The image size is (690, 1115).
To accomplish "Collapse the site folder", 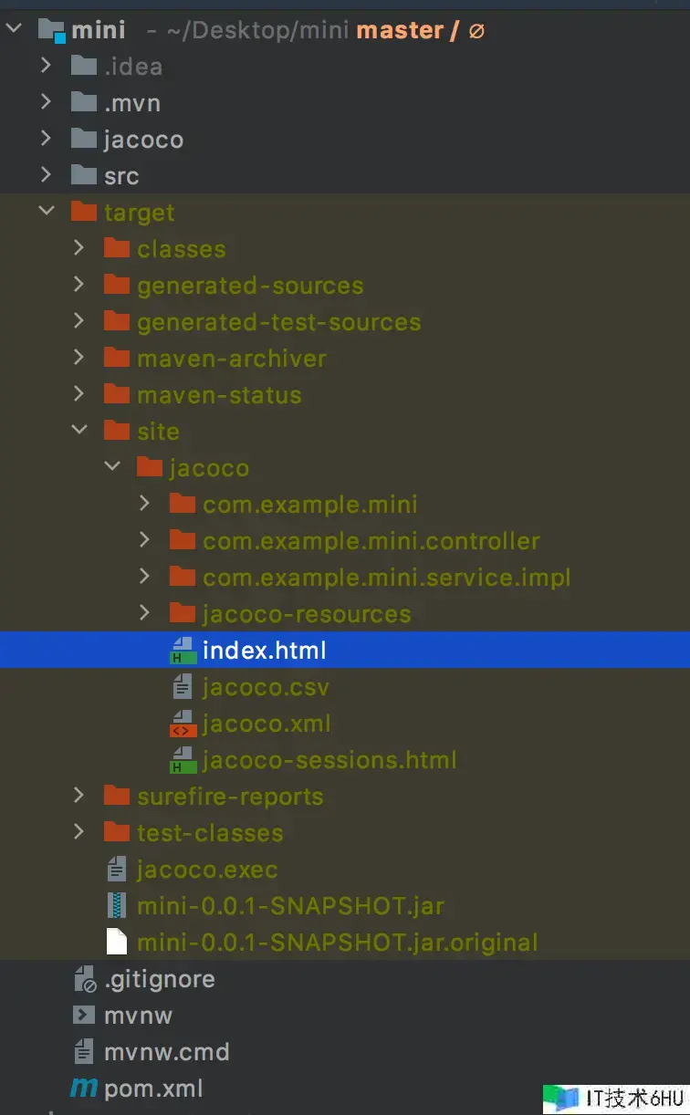I will 79,432.
